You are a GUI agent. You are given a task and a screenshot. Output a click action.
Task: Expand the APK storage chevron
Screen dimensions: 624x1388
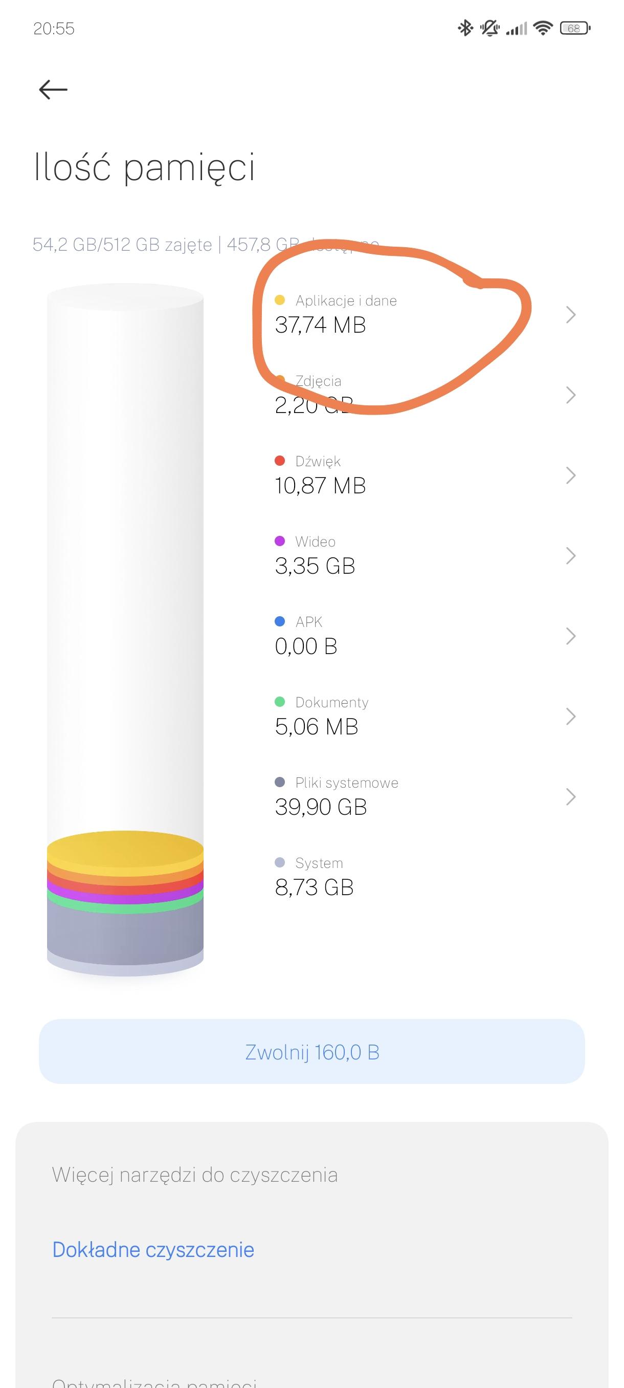pyautogui.click(x=571, y=636)
